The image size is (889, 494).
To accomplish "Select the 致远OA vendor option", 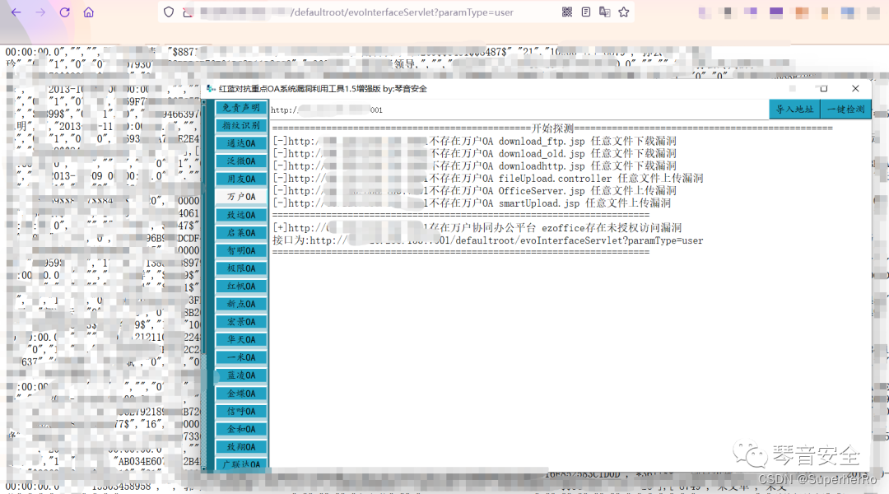I will tap(241, 214).
